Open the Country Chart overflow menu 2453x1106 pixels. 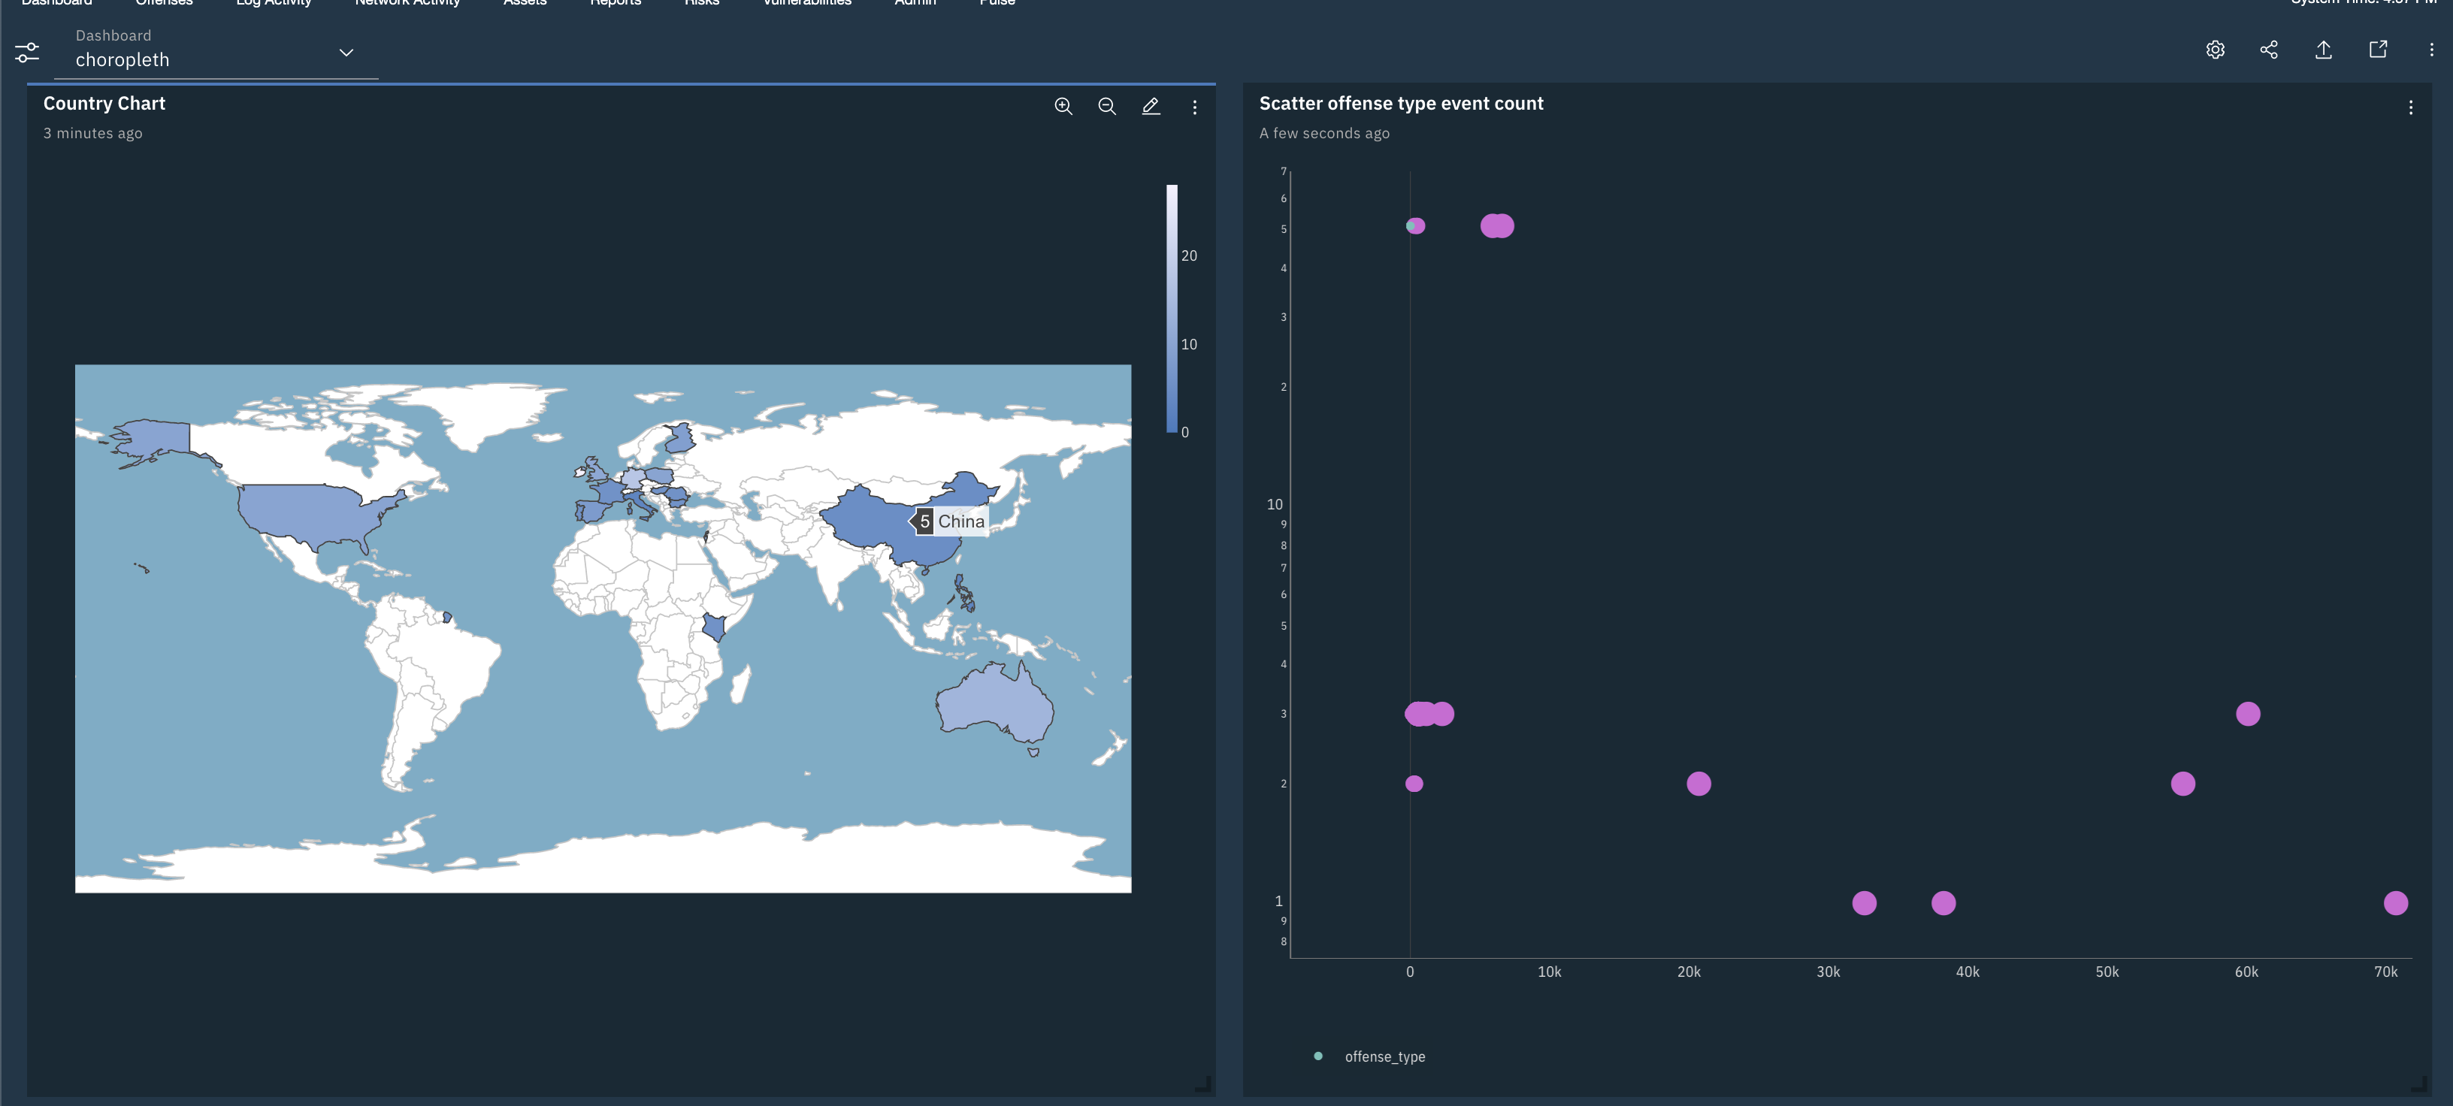(1194, 107)
